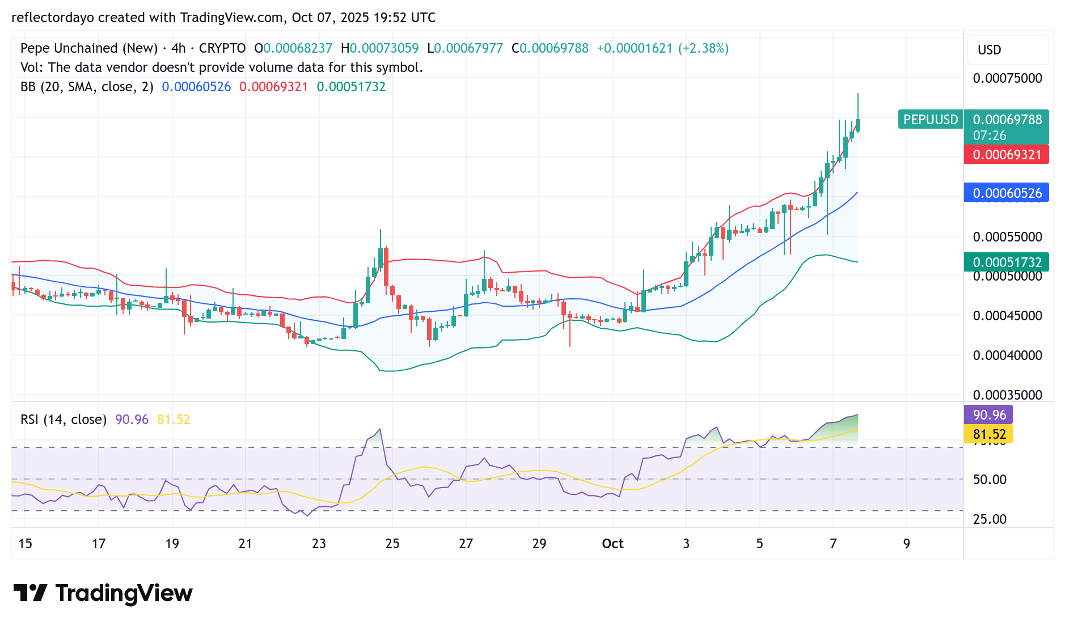Click the red BB upper value 0.00069321 in legend
The height and width of the screenshot is (627, 1065).
[x=273, y=87]
